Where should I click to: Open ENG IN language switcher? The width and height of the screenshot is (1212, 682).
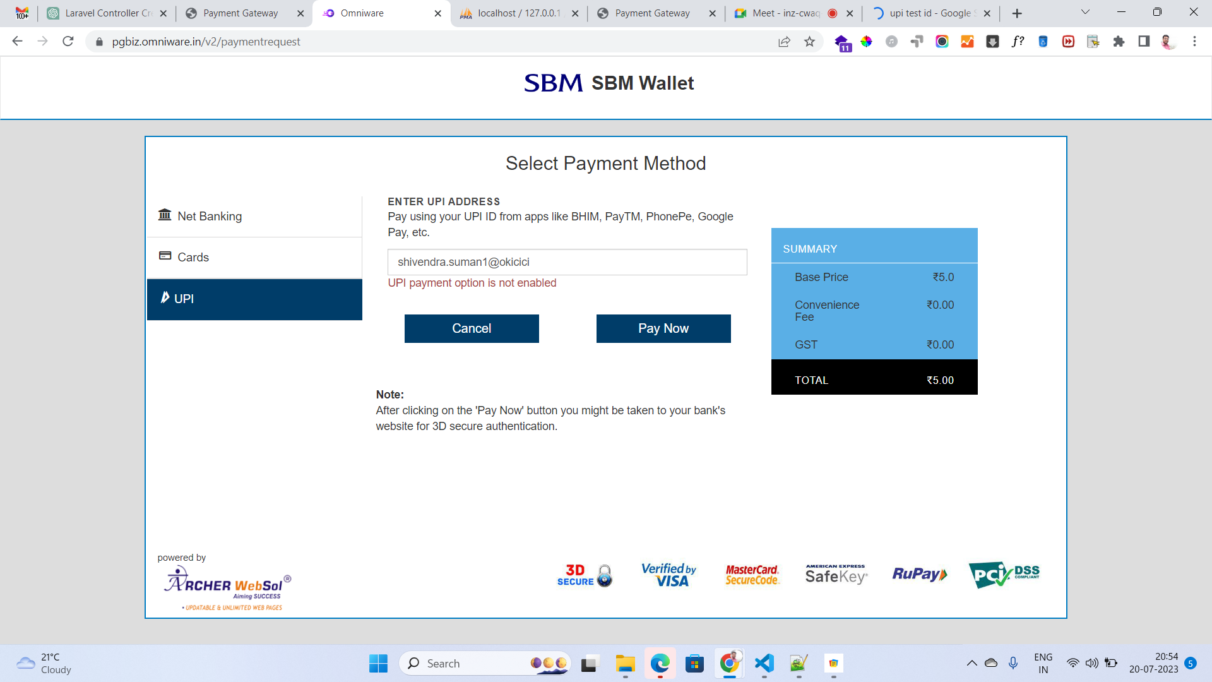point(1043,663)
